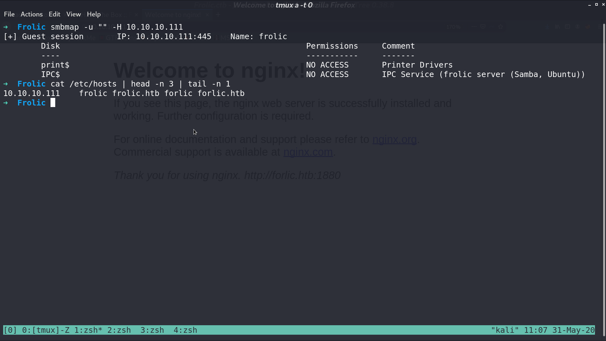Select the 0:[tmux]-Z window in status bar
606x341 pixels.
[46, 330]
